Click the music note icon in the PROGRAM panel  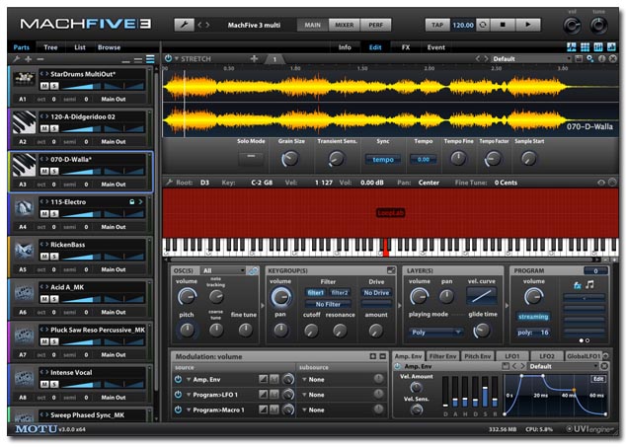click(589, 284)
